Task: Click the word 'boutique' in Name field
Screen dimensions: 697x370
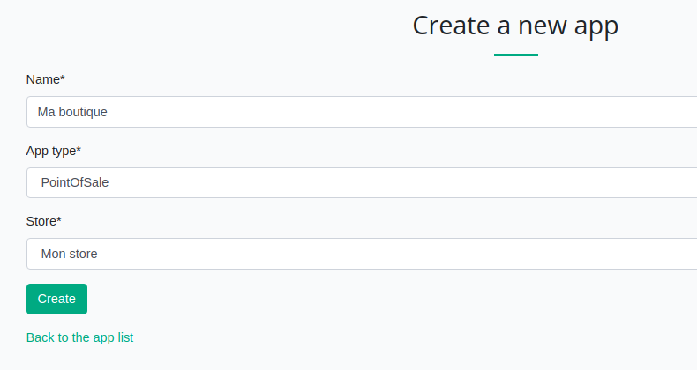Action: coord(83,112)
